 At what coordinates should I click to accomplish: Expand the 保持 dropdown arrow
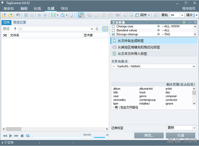click(x=149, y=15)
